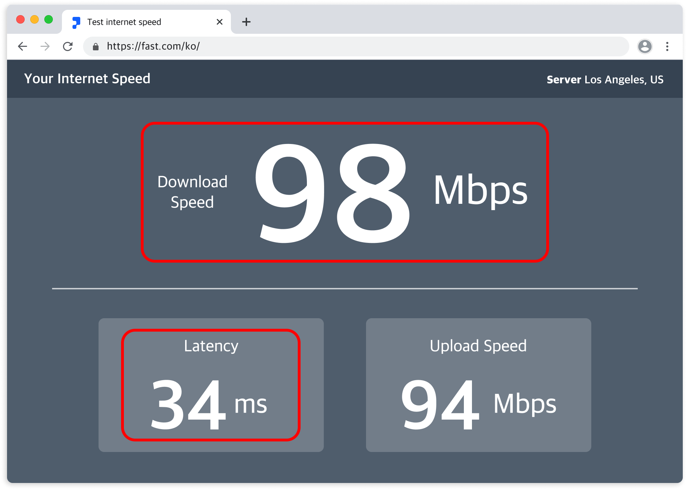Click the red close window button
This screenshot has height=490, width=687.
pyautogui.click(x=20, y=19)
